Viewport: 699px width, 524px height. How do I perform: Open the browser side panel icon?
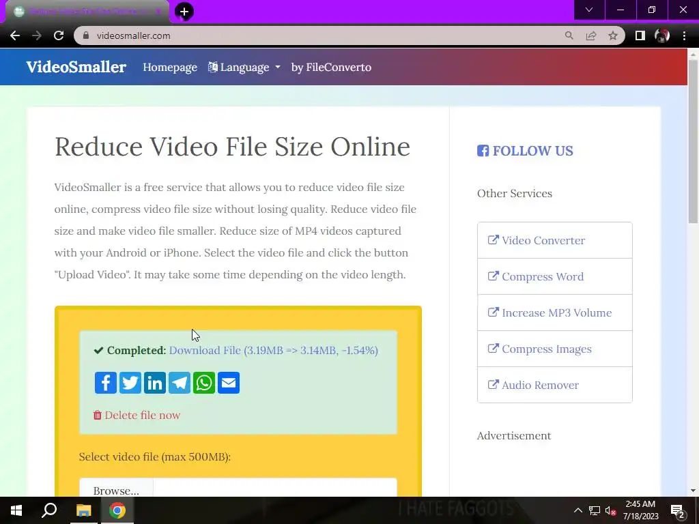(640, 35)
